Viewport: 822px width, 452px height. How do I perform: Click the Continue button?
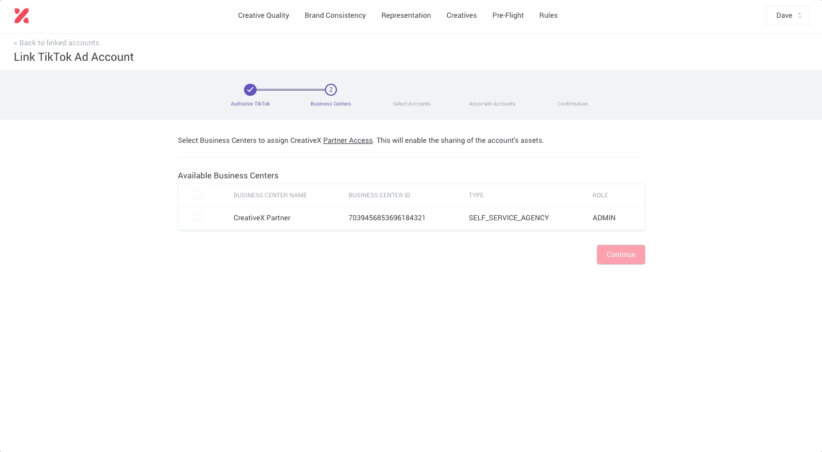tap(621, 255)
